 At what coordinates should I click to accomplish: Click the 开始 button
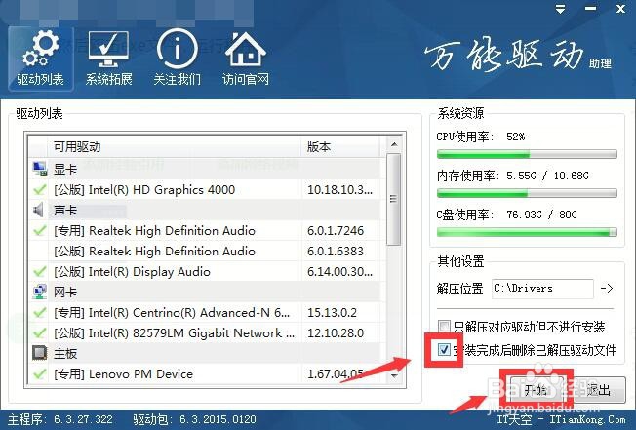[x=536, y=390]
